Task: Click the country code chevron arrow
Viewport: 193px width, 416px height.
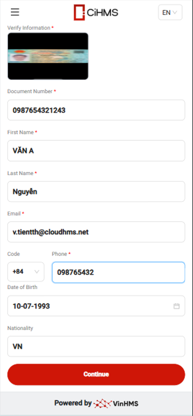Action: (x=37, y=272)
